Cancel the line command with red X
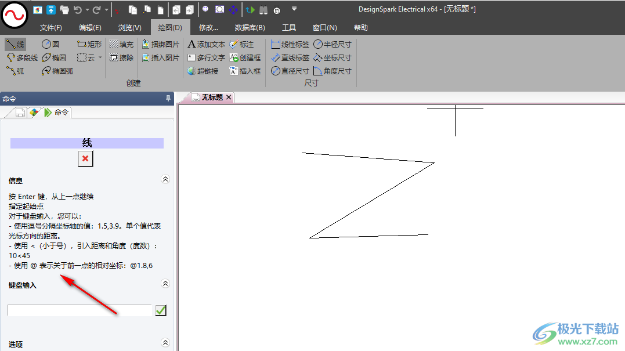This screenshot has height=351, width=625. (x=85, y=158)
